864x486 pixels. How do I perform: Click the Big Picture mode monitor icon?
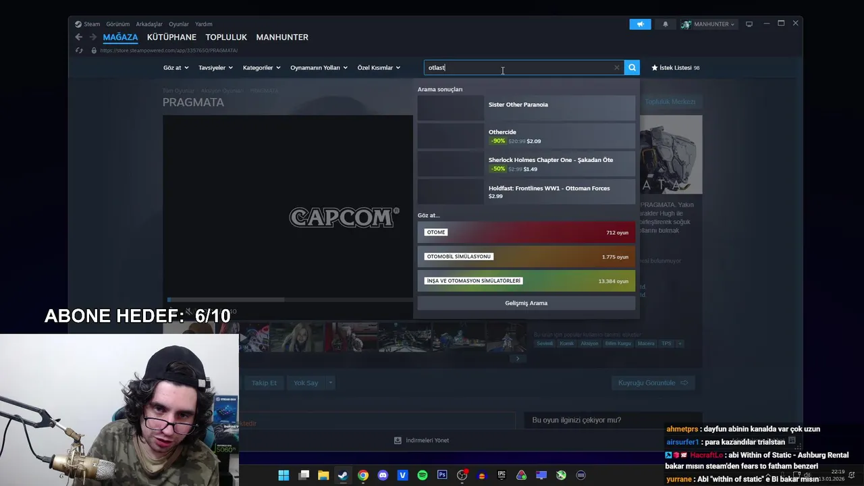pos(749,24)
